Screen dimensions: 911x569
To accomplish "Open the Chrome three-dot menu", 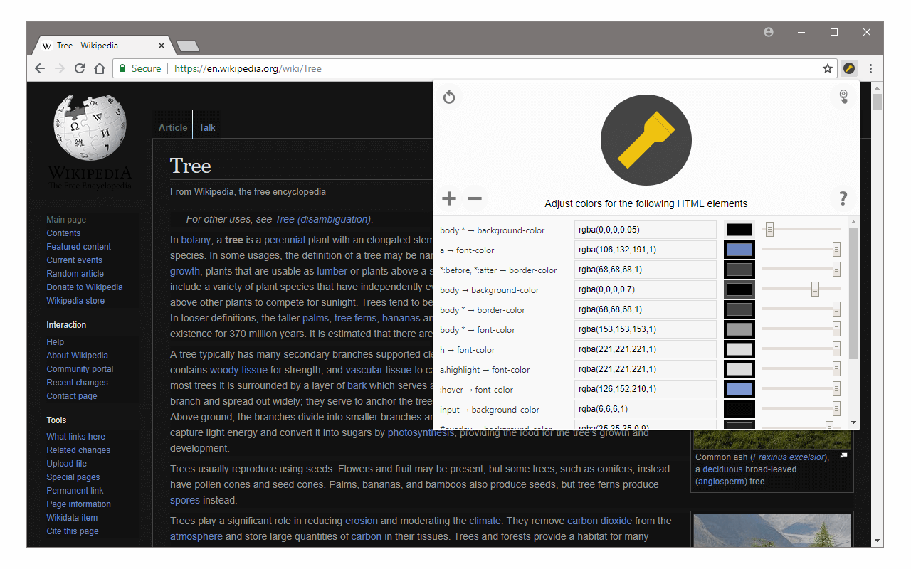I will 870,68.
